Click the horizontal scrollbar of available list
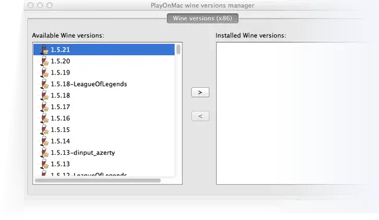The height and width of the screenshot is (220, 379). coord(98,180)
